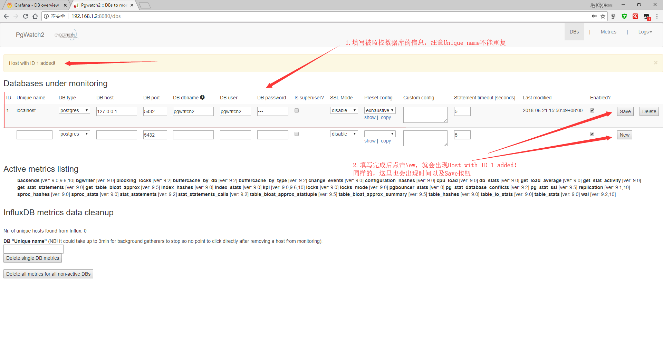The height and width of the screenshot is (356, 663).
Task: Click the DB dbname info icon
Action: point(202,97)
